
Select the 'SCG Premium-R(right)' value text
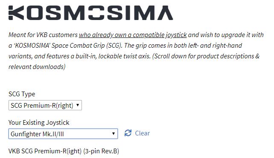click(42, 105)
